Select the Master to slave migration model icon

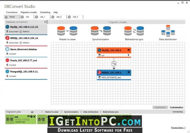click(67, 31)
